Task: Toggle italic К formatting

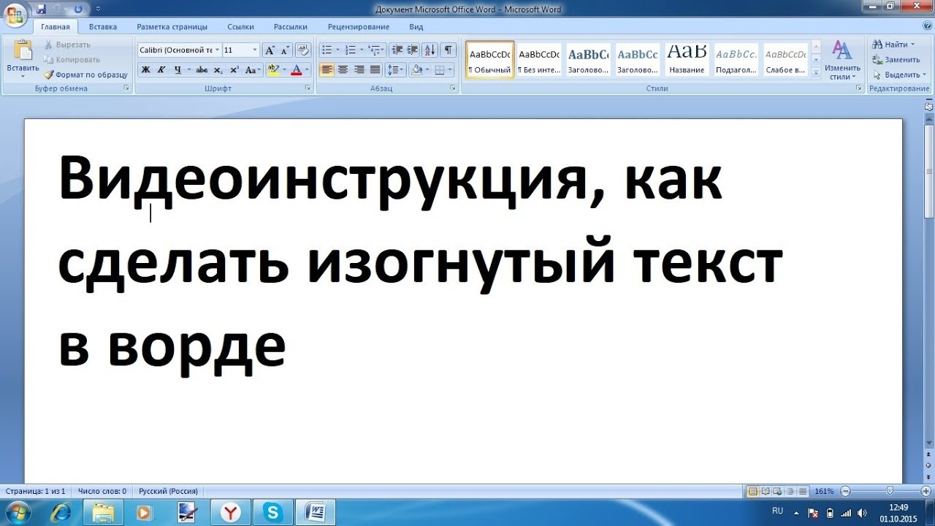Action: point(161,70)
